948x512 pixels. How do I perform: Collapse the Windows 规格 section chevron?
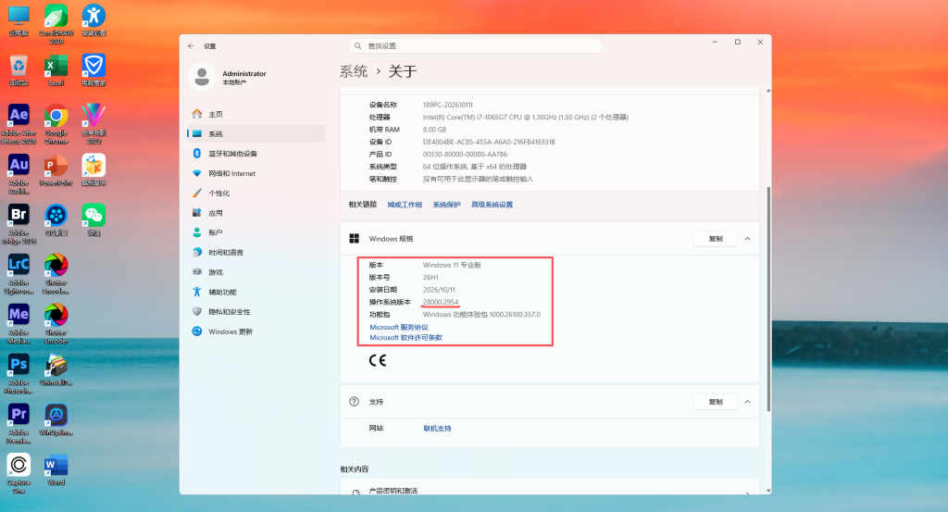click(x=747, y=239)
